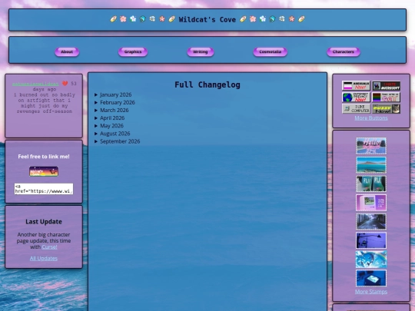
Task: Click the purple street lamp stamp
Action: pos(371,240)
